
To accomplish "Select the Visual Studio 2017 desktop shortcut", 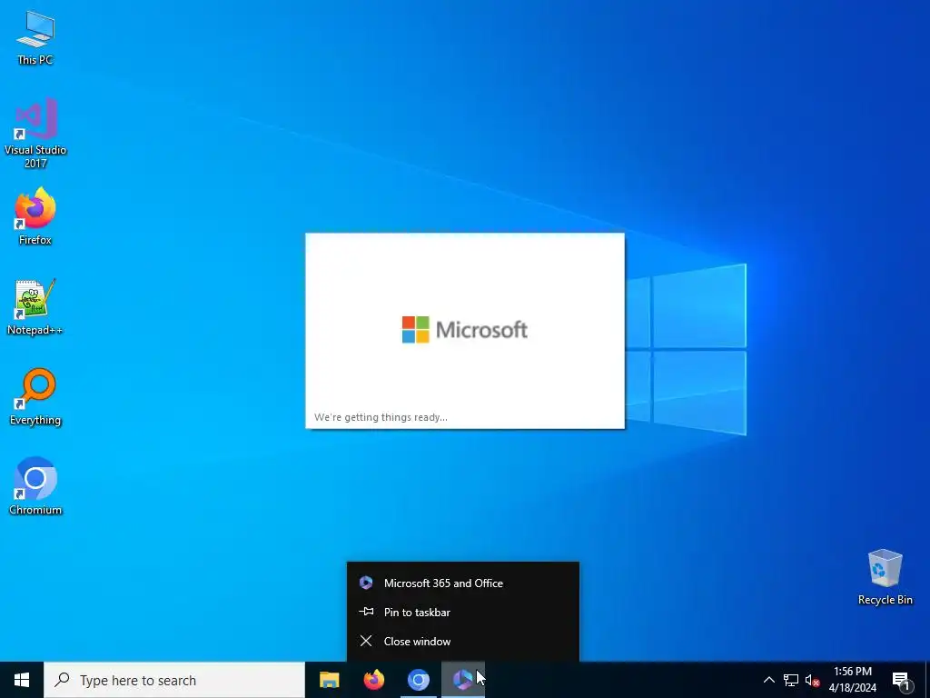I will (35, 133).
